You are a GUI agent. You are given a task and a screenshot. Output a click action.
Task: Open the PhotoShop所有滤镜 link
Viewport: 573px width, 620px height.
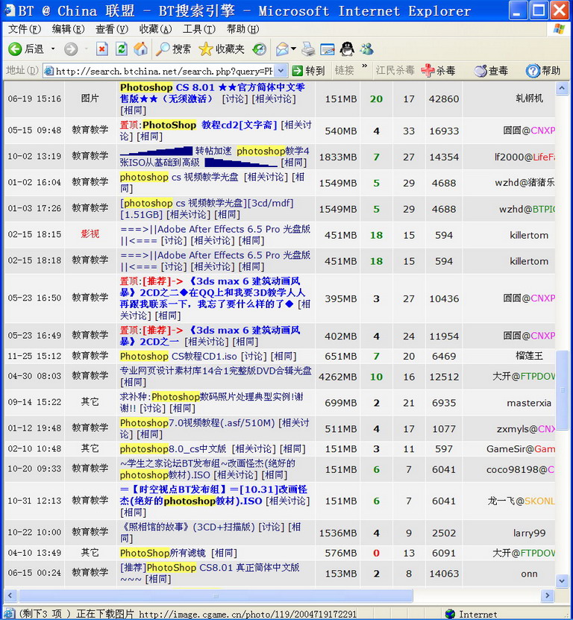click(x=163, y=553)
